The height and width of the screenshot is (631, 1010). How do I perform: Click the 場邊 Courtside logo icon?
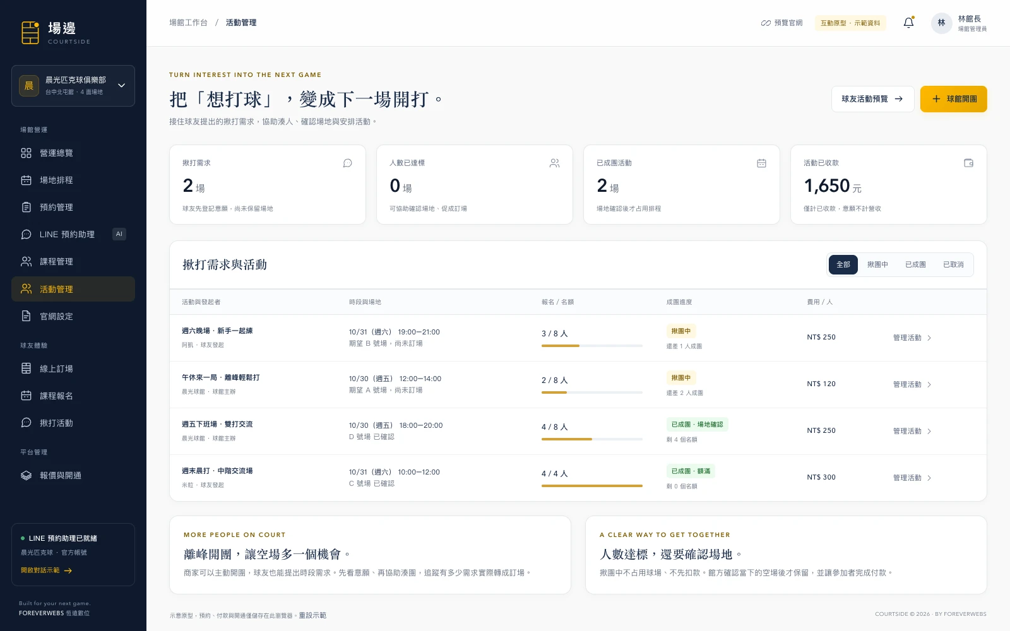(30, 33)
